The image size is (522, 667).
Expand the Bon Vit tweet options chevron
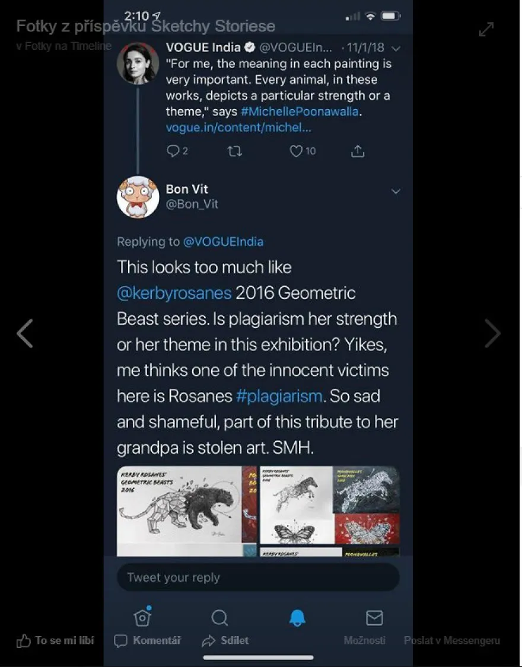coord(396,192)
